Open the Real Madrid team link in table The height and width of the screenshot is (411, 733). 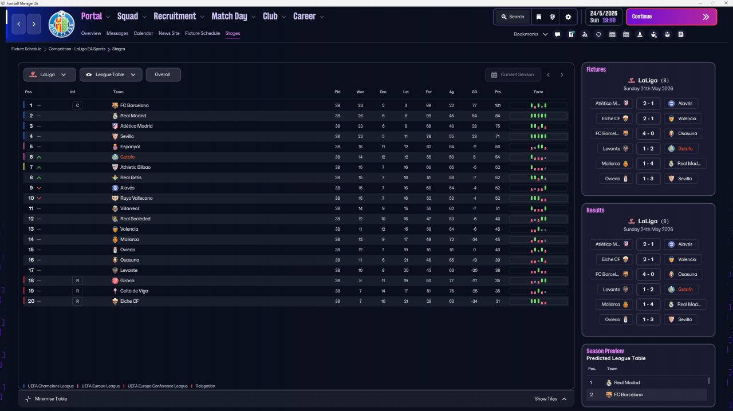135,116
